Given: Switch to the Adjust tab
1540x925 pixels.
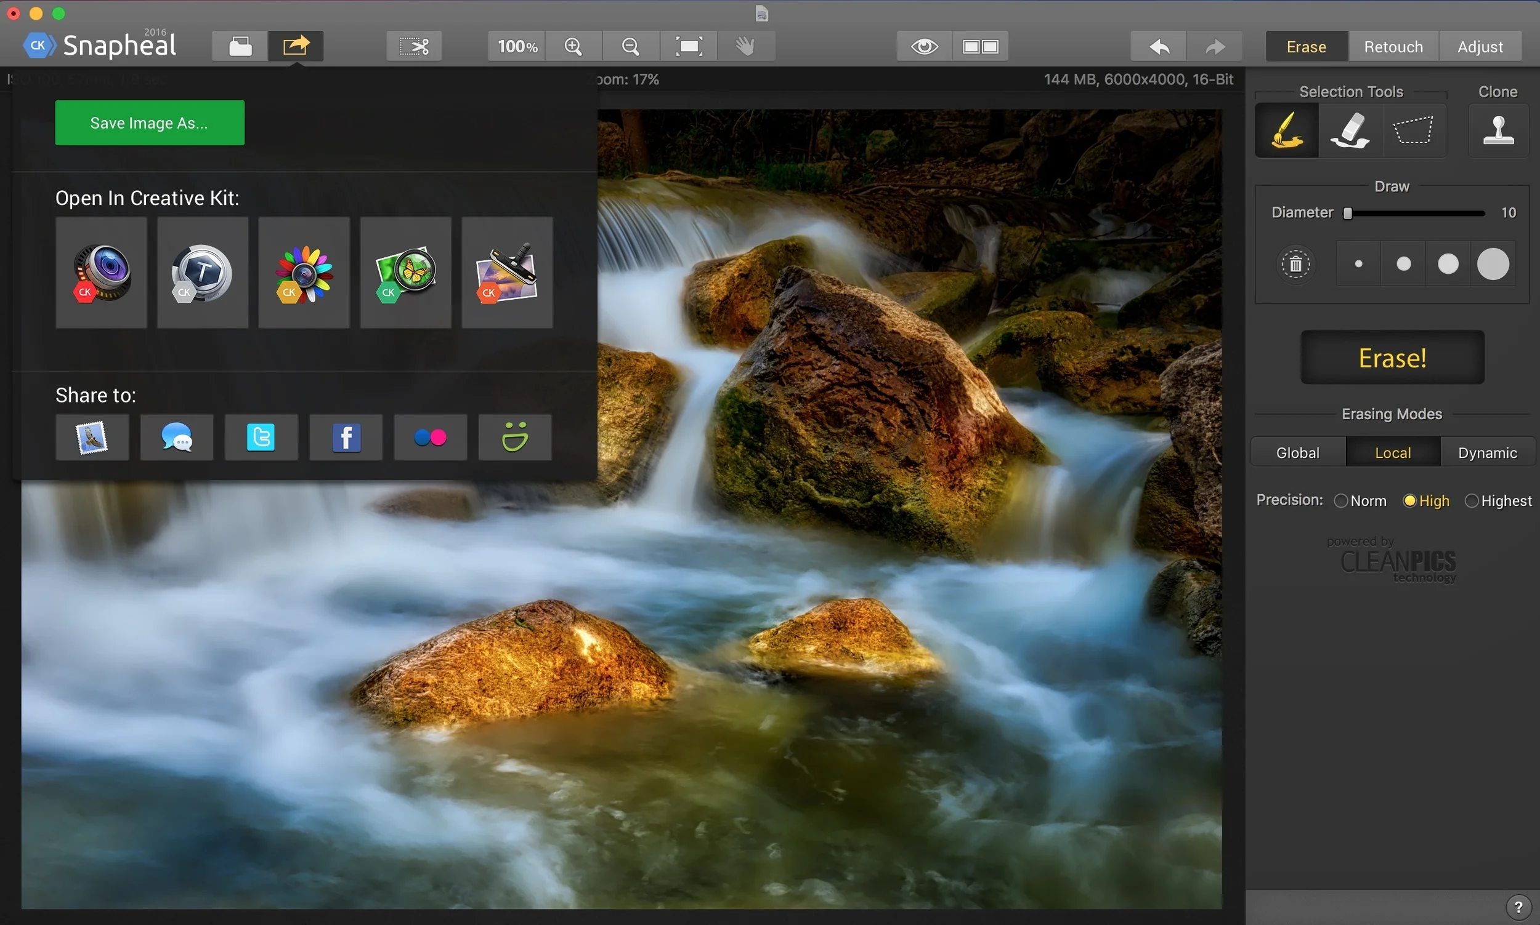Looking at the screenshot, I should coord(1480,47).
